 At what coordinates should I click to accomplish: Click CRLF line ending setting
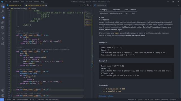[x=152, y=100]
